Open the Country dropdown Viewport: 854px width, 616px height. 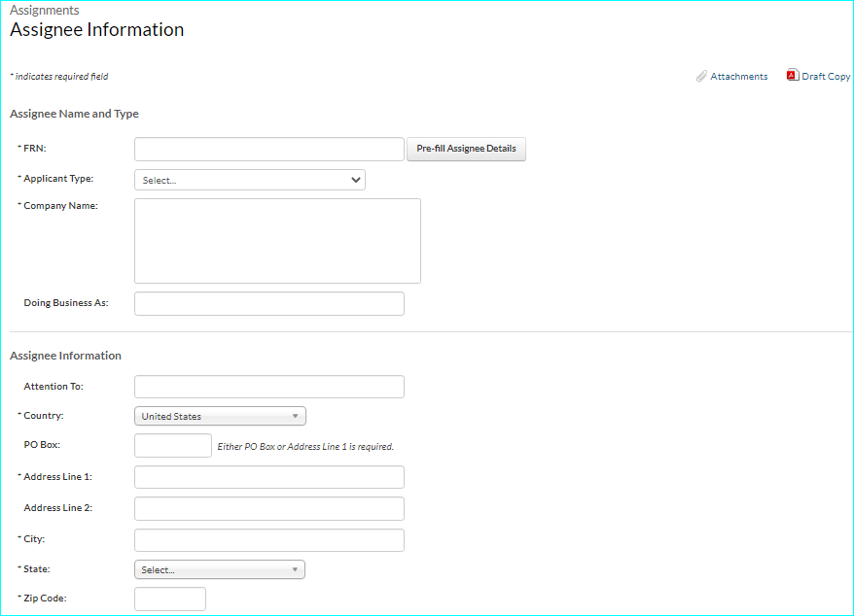[220, 416]
